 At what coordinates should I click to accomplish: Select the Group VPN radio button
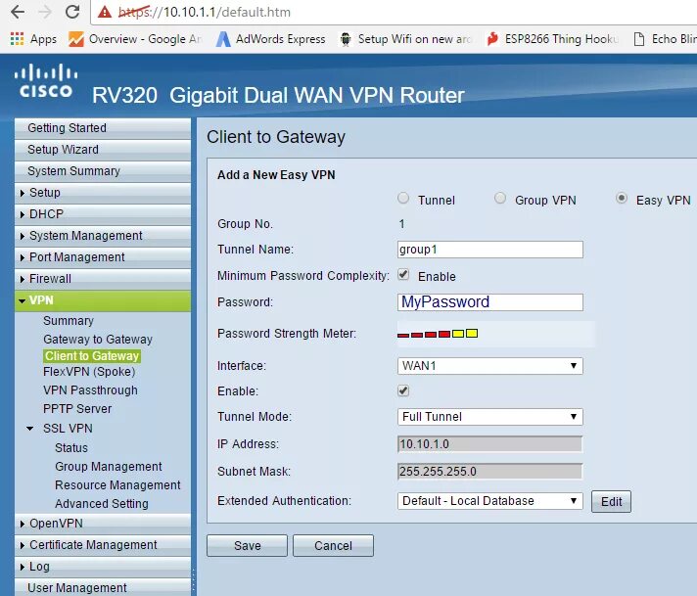(x=500, y=198)
